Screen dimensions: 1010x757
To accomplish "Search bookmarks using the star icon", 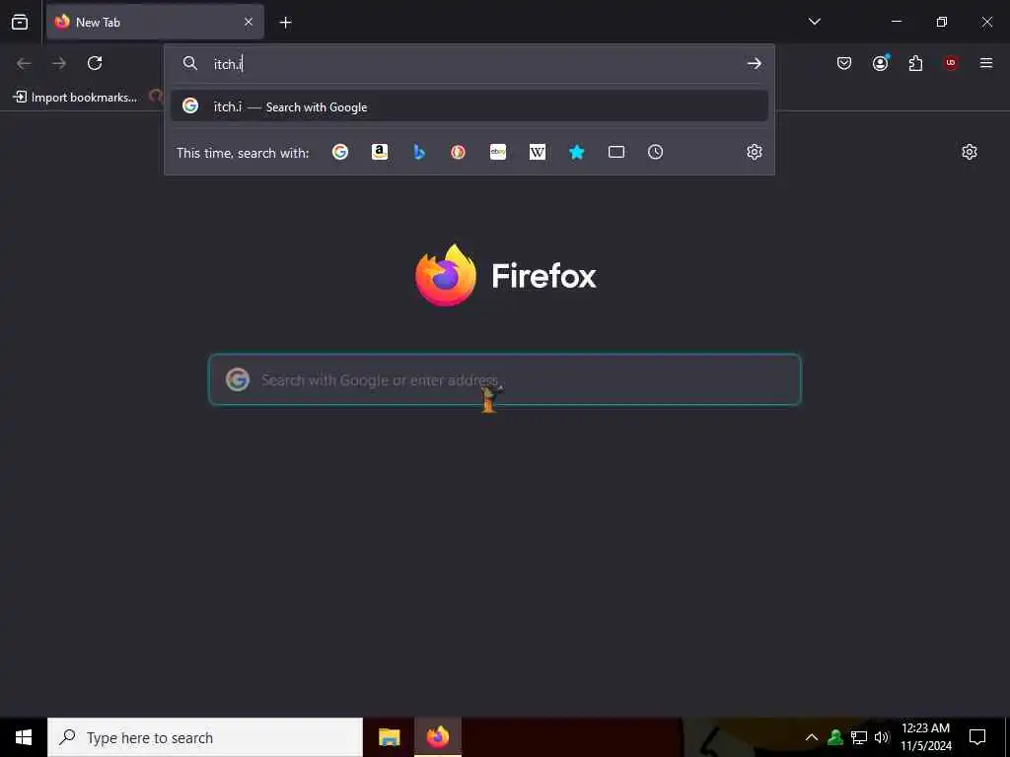I will click(x=576, y=152).
